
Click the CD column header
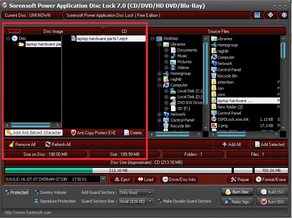point(124,31)
